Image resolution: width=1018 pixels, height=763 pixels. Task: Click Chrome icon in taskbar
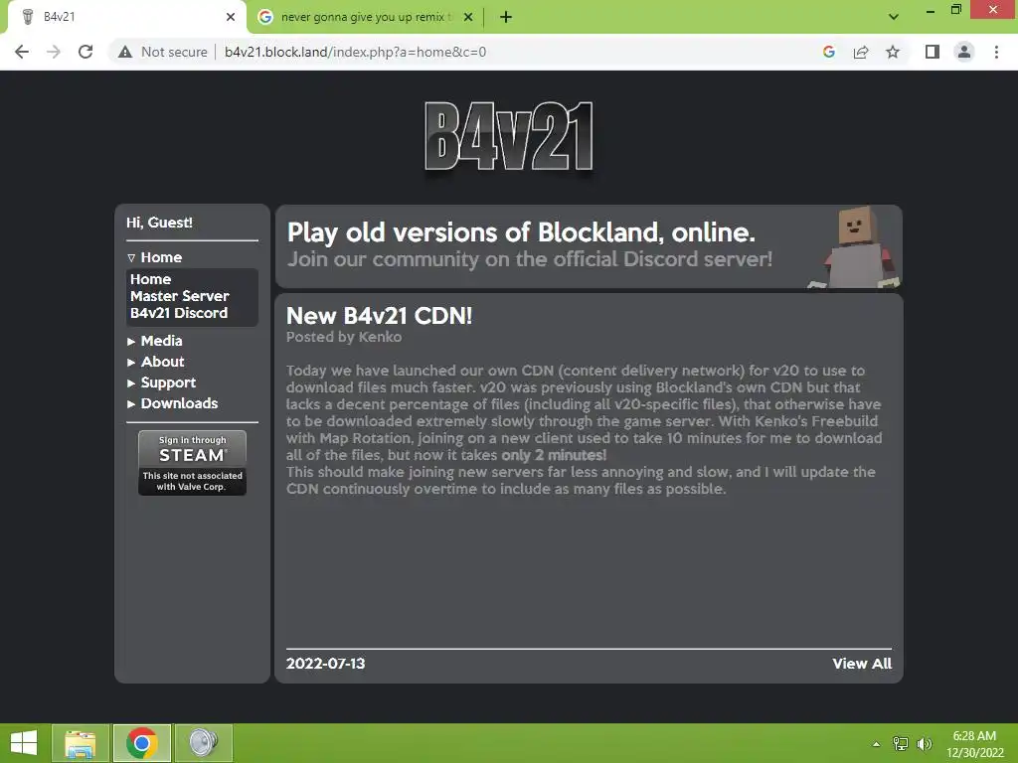point(142,743)
